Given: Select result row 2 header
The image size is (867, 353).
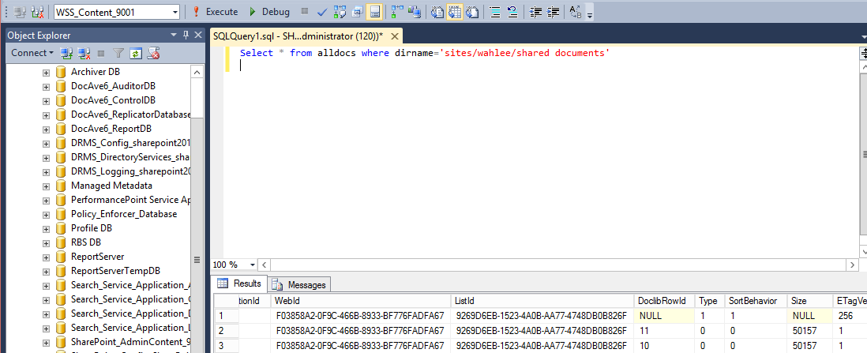Looking at the screenshot, I should 227,330.
